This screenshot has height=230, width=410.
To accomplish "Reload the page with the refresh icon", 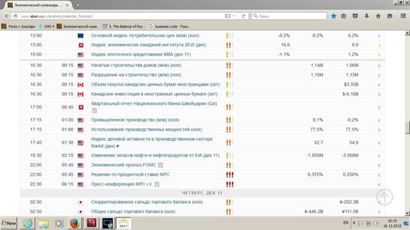I will [243, 16].
